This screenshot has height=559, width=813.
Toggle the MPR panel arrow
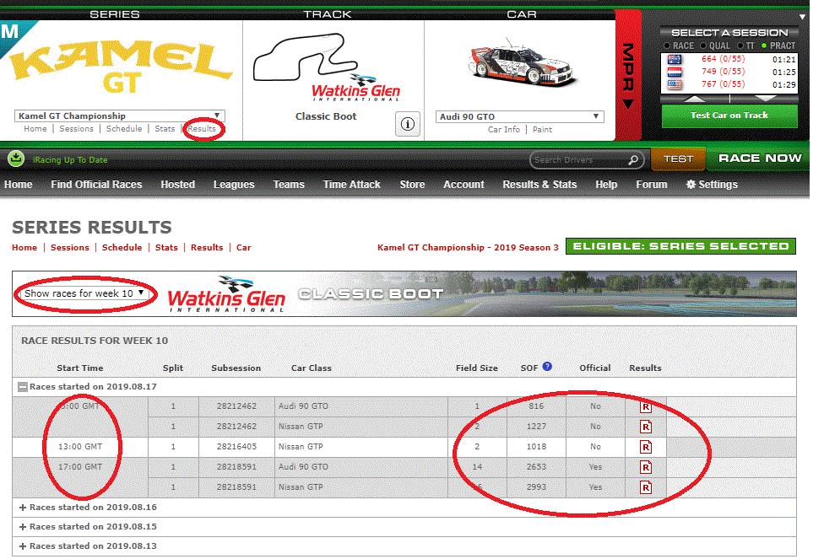coord(628,104)
